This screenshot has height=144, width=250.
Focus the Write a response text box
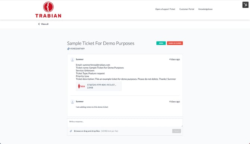click(125, 123)
